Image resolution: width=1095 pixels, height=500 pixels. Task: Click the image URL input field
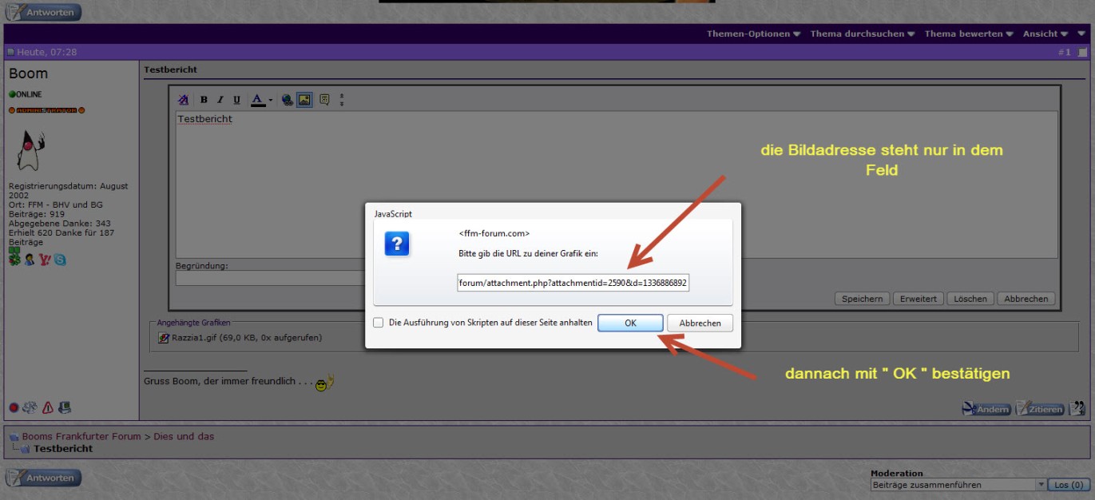(x=573, y=283)
